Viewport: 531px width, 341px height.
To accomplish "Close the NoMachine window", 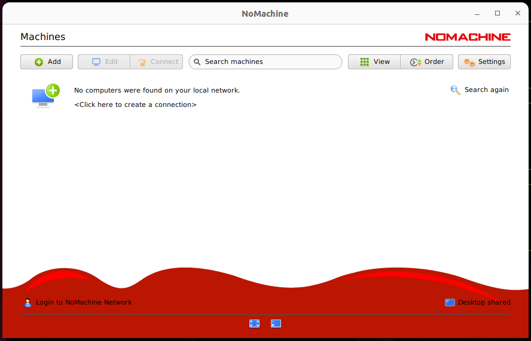I will pyautogui.click(x=517, y=13).
